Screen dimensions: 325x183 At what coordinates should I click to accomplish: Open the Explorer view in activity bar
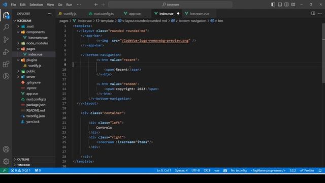pos(6,15)
